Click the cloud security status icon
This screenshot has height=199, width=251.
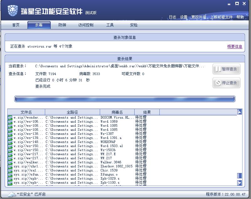pyautogui.click(x=12, y=194)
